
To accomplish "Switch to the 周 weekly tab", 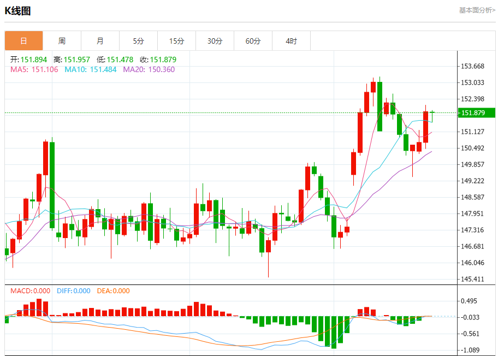I will tap(62, 41).
